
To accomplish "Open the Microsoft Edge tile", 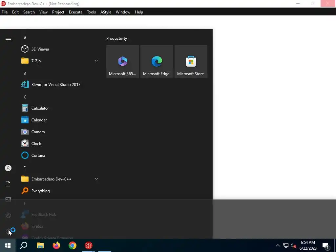I will click(x=157, y=61).
